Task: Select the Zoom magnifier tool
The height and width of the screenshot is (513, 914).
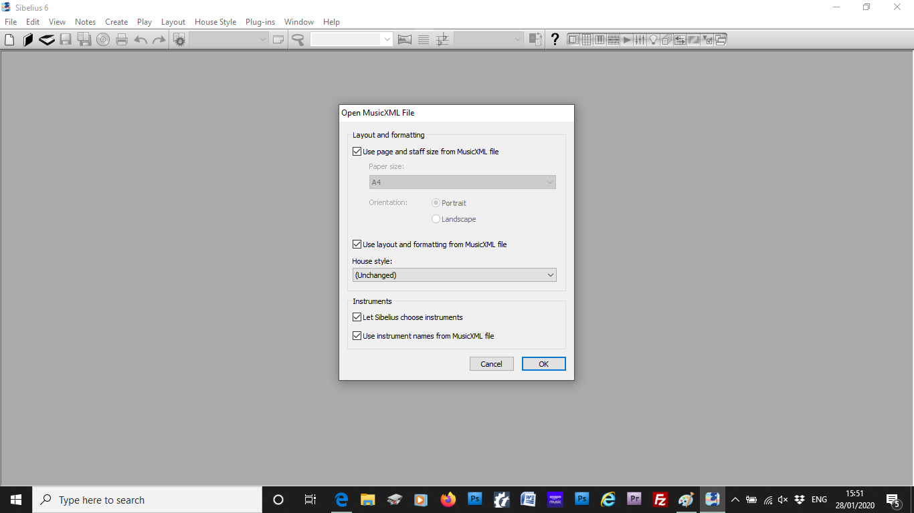Action: pyautogui.click(x=298, y=39)
